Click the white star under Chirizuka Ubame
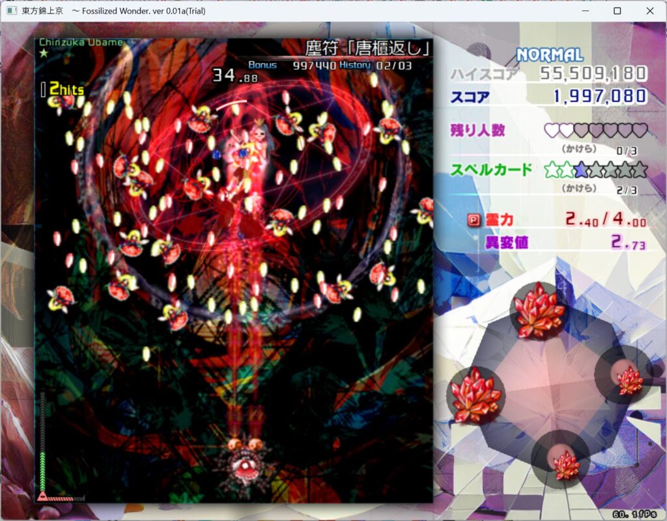The width and height of the screenshot is (667, 521). coord(44,53)
